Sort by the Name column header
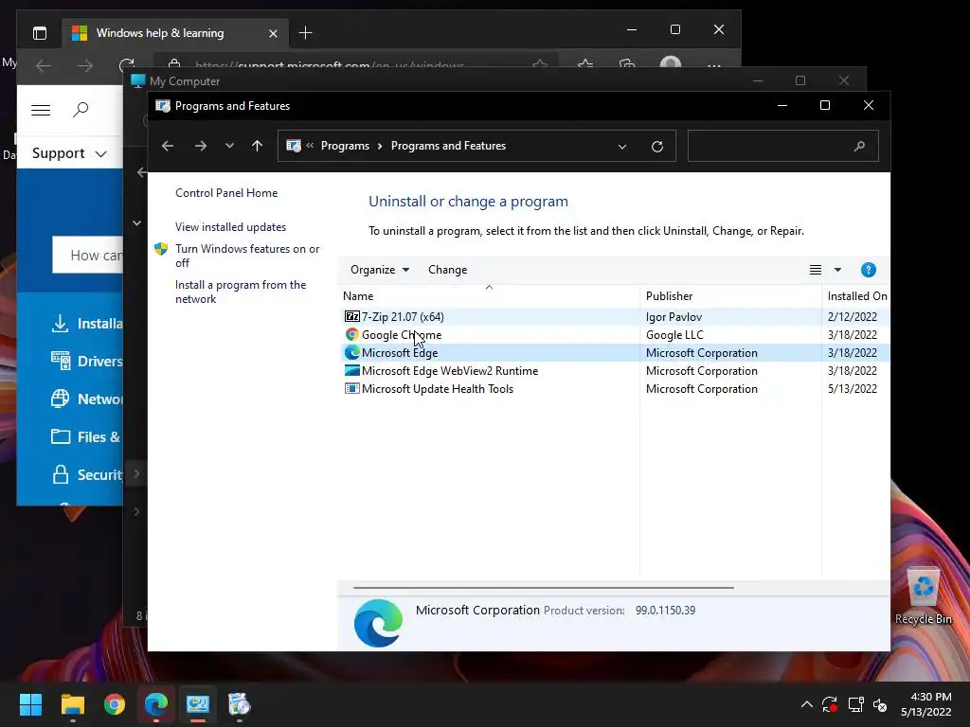The image size is (970, 727). click(490, 296)
